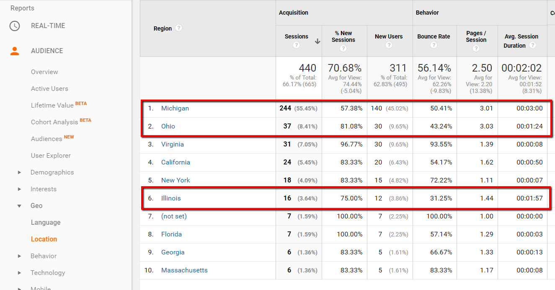The width and height of the screenshot is (555, 290).
Task: Click the Region column header
Action: tap(163, 28)
